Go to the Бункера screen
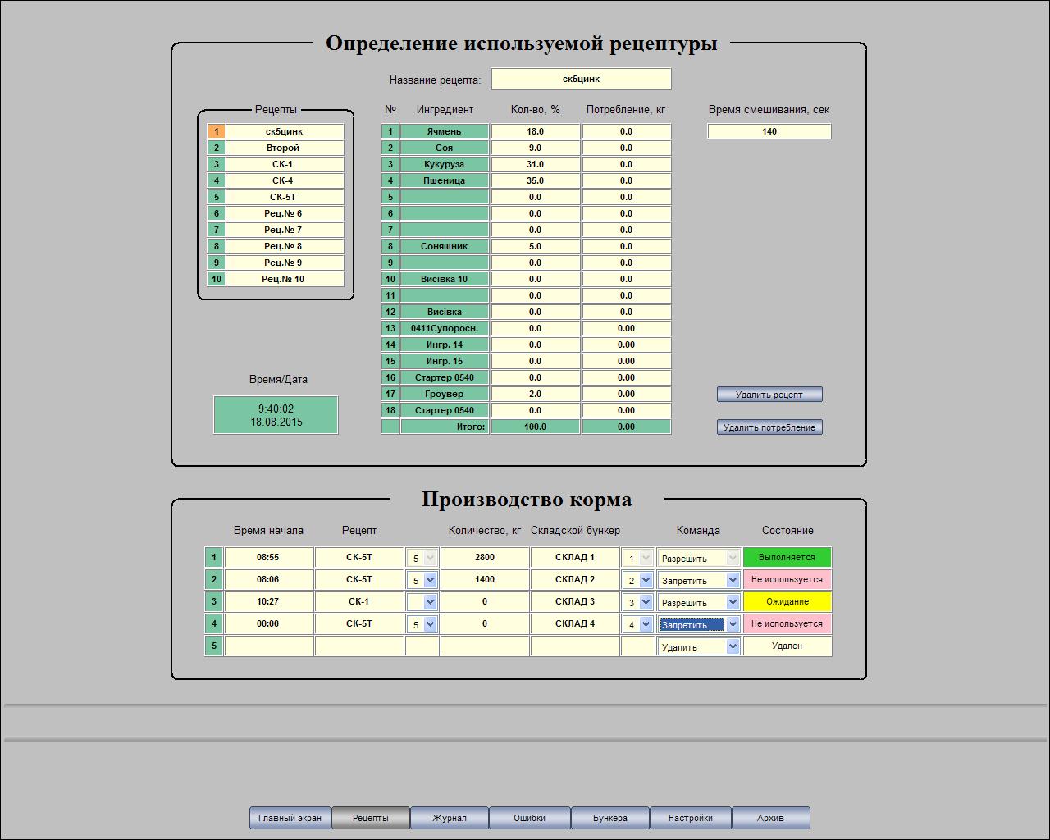Viewport: 1050px width, 840px height. (x=609, y=818)
